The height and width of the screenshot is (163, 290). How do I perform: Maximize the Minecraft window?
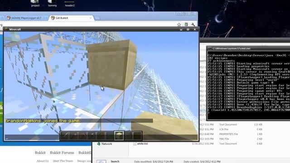[x=188, y=29]
